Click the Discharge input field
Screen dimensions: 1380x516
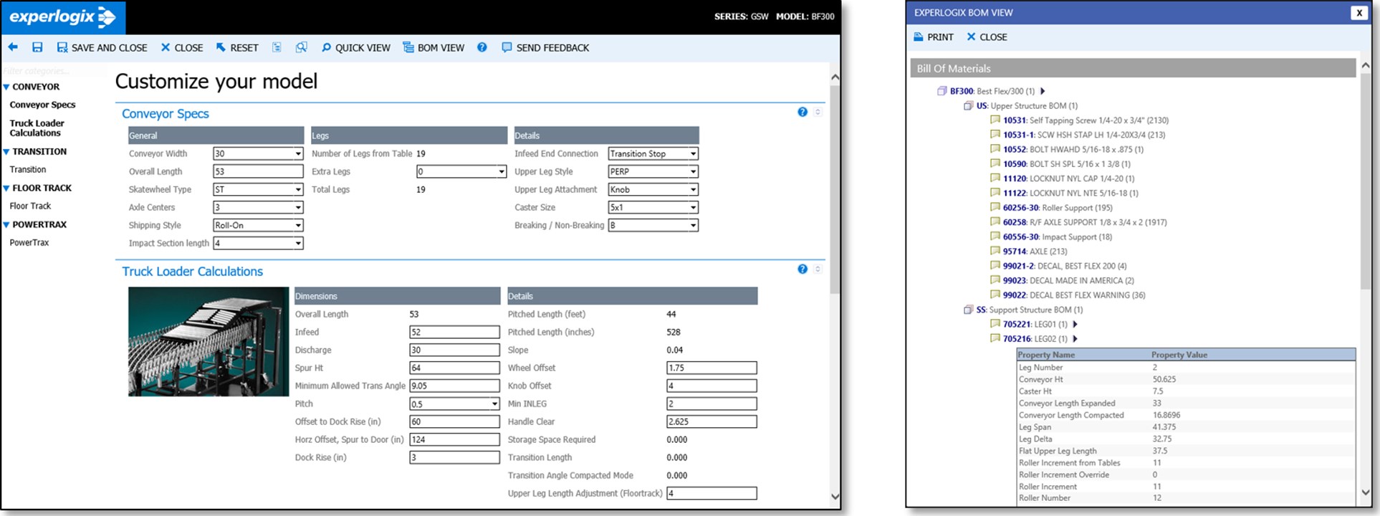454,350
